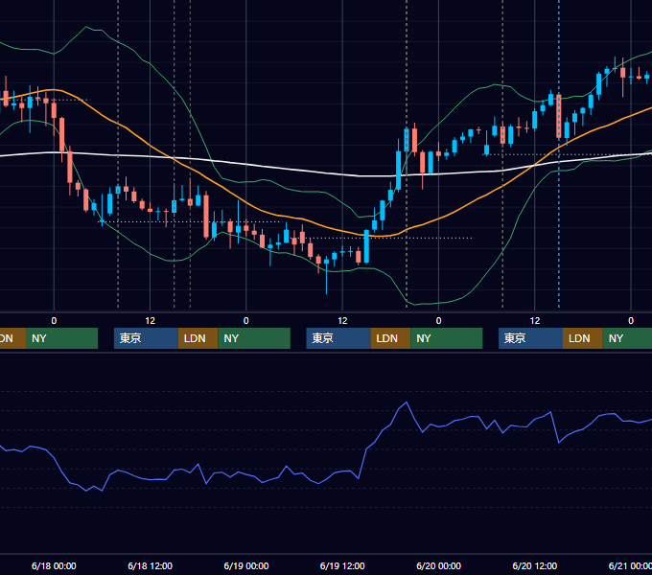Click the 東京 session block spanning 6/18 12:00
This screenshot has height=575, width=652.
coord(146,338)
